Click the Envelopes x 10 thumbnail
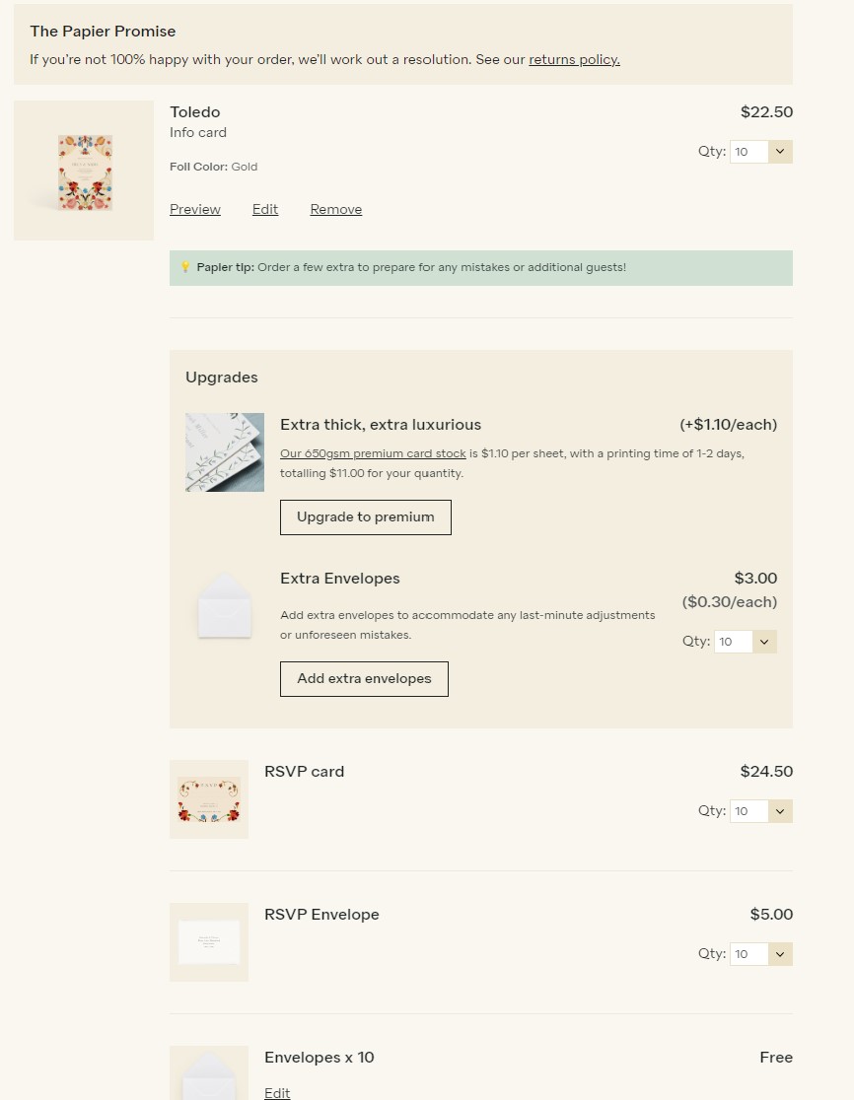The image size is (854, 1100). click(x=209, y=1073)
